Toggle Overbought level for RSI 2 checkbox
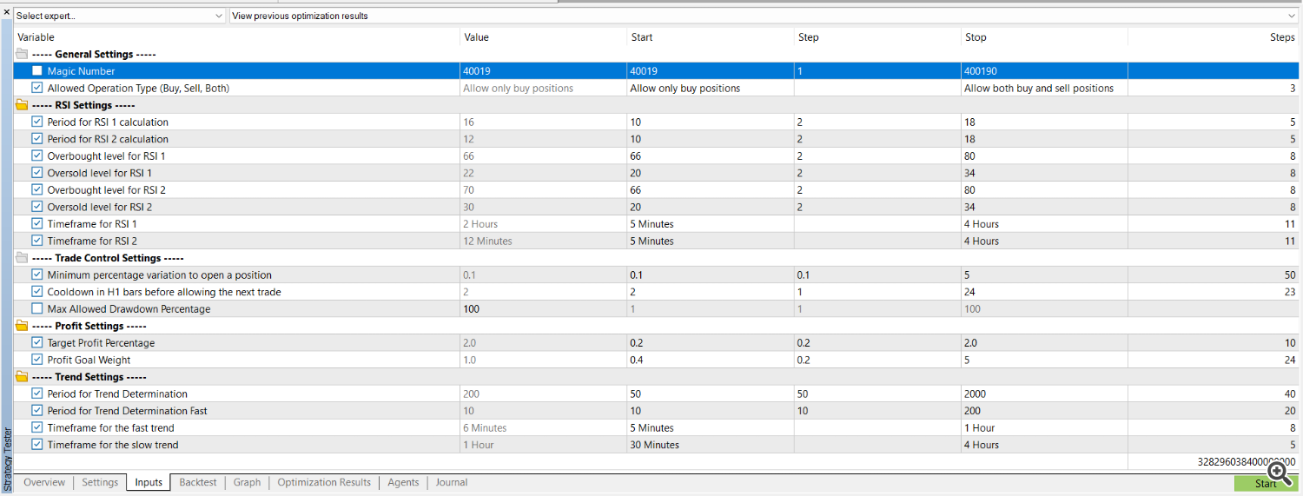Viewport: 1303px width, 496px height. point(36,189)
